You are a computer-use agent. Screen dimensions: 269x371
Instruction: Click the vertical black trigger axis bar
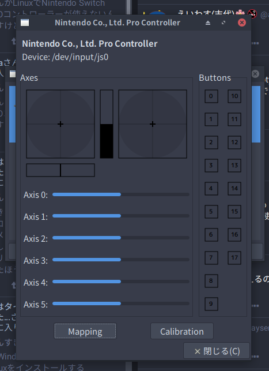tap(107, 123)
